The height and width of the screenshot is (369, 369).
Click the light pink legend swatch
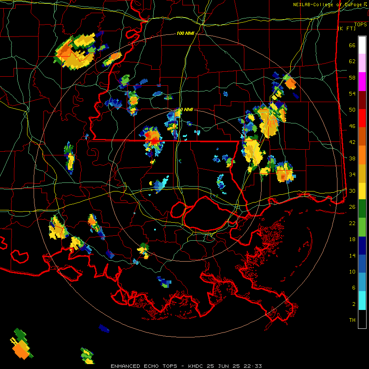pos(362,63)
